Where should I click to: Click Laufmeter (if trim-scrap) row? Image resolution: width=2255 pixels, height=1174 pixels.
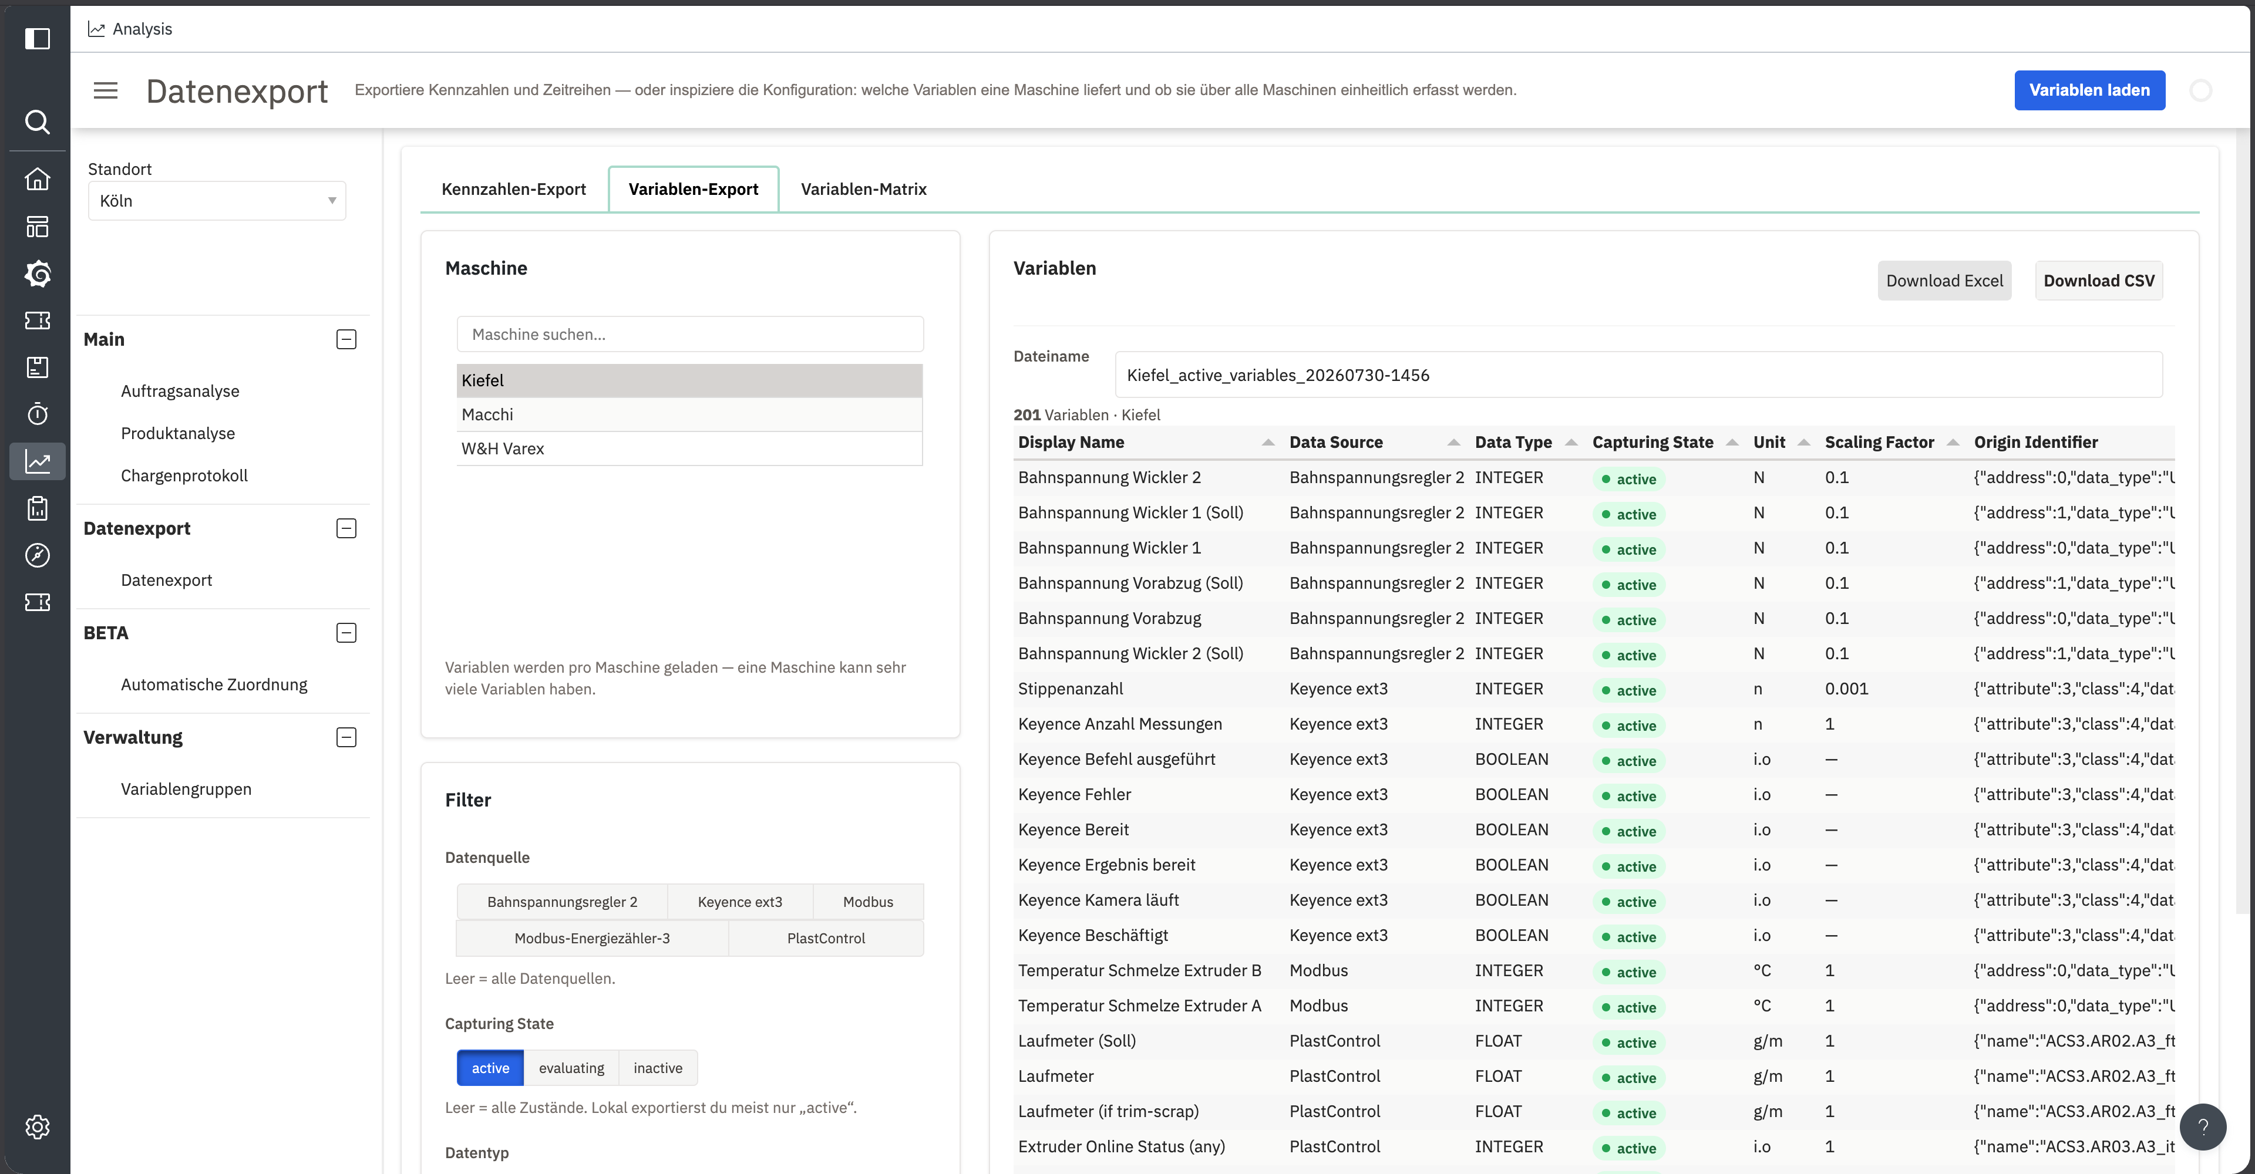point(1594,1112)
